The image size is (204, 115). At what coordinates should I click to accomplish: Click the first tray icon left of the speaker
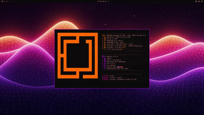[196, 1]
